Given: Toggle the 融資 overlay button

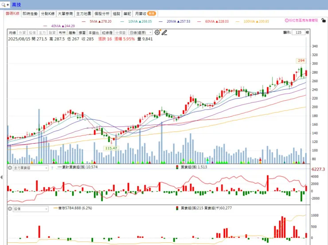Looking at the screenshot, I should 52,33.
